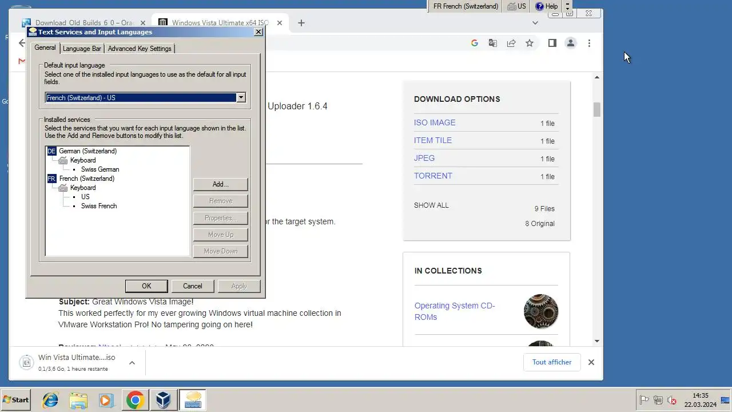Viewport: 732px width, 412px height.
Task: Click the page vertical scrollbar thumb
Action: click(596, 109)
